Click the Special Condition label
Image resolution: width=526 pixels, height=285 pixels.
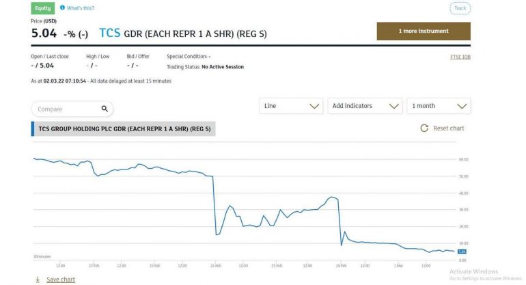187,57
